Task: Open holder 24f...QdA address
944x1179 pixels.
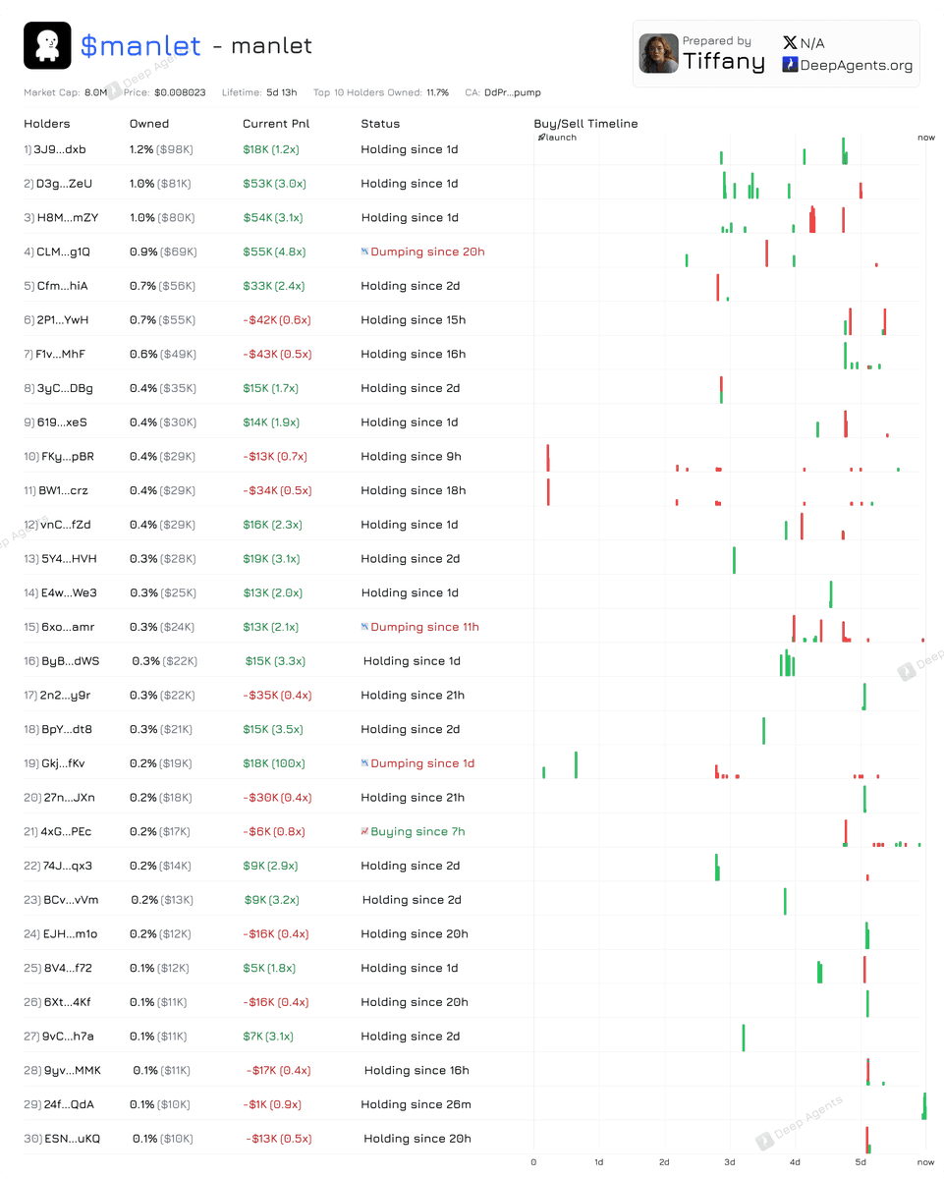Action: 69,1104
